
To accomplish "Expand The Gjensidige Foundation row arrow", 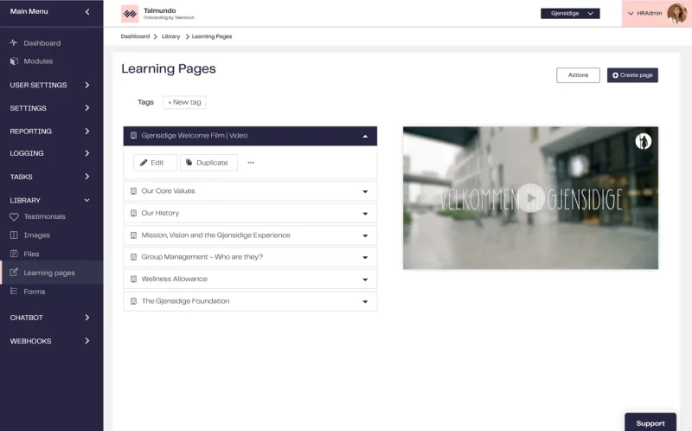I will (365, 301).
